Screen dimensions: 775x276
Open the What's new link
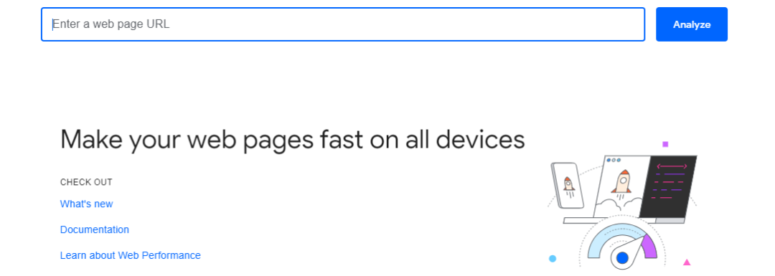pos(87,204)
